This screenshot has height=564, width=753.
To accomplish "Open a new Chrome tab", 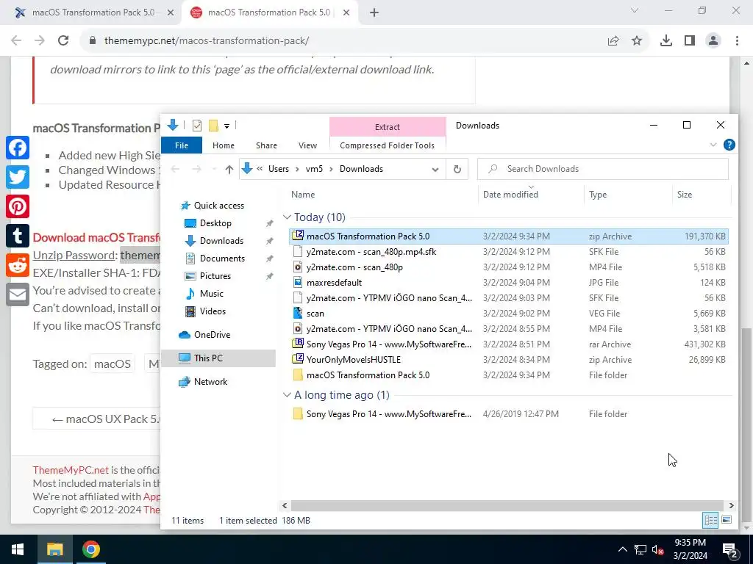I will click(374, 13).
